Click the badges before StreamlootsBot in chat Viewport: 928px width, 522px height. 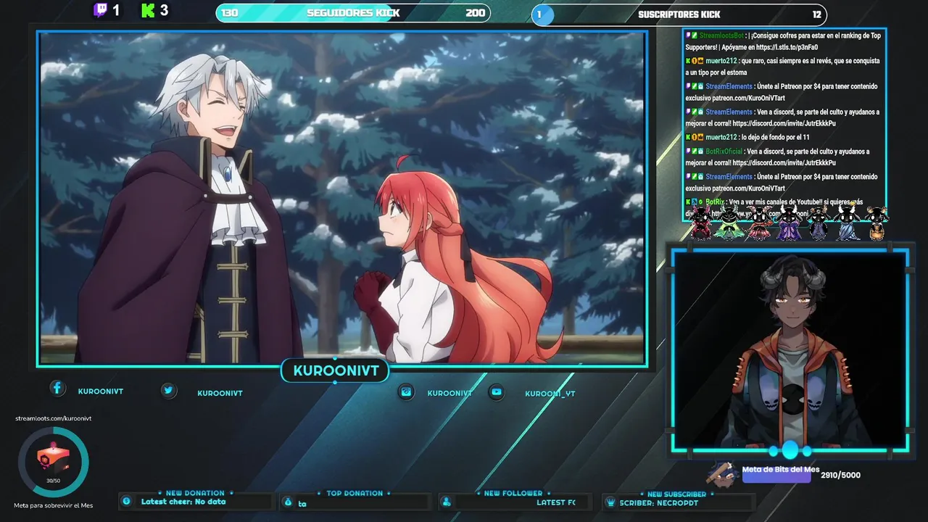coord(691,36)
